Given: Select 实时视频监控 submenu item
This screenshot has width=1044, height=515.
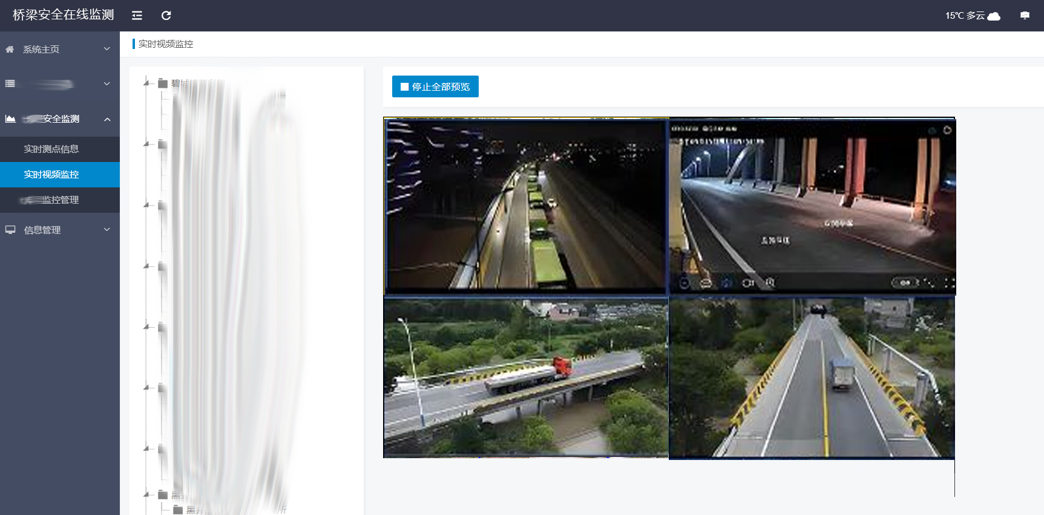Looking at the screenshot, I should (x=51, y=175).
